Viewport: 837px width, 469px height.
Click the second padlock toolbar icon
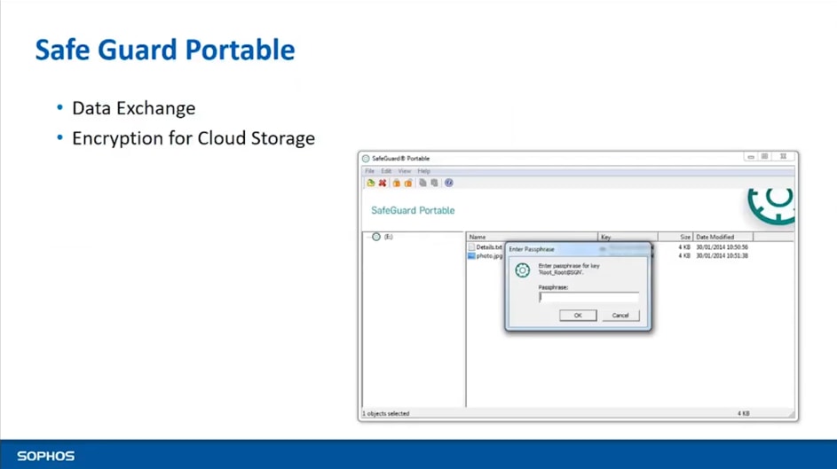pos(408,184)
